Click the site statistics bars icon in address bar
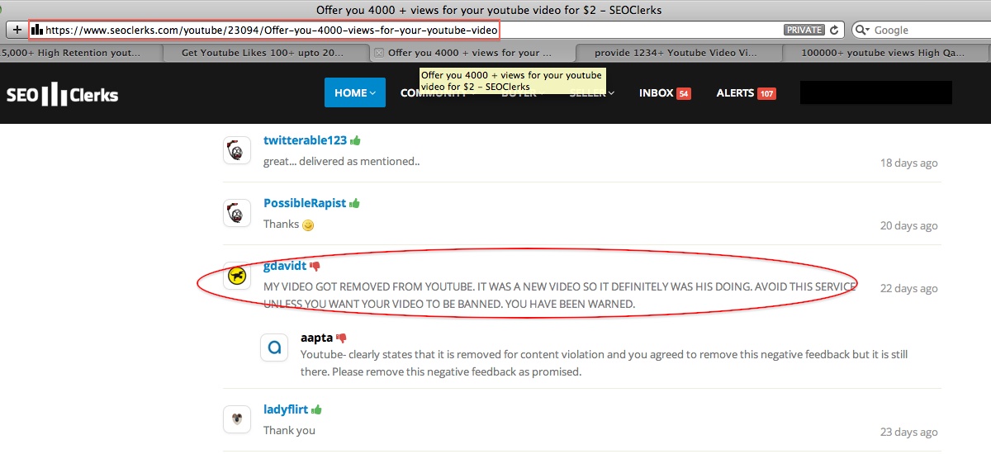The image size is (991, 454). coord(37,30)
